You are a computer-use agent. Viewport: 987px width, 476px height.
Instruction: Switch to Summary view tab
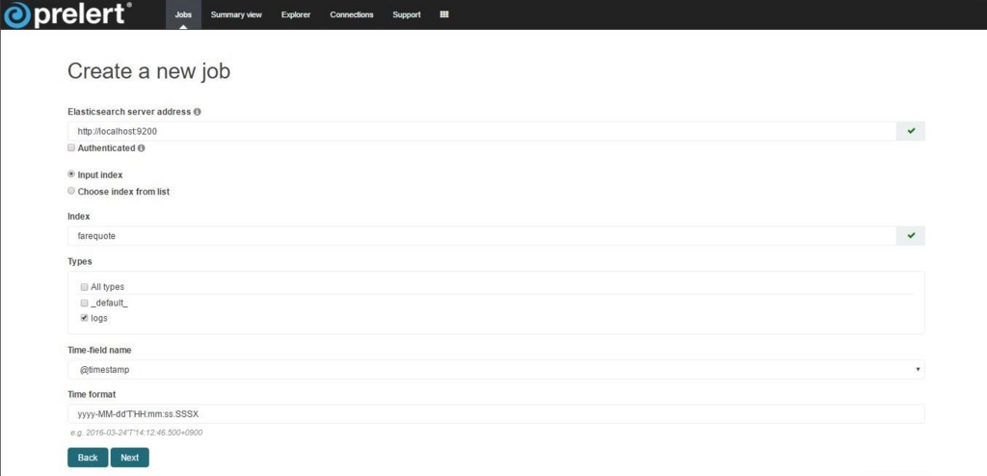pos(236,14)
